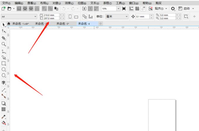Toggle Show Grid in the toolbar
This screenshot has width=199, height=131.
(x=137, y=8)
